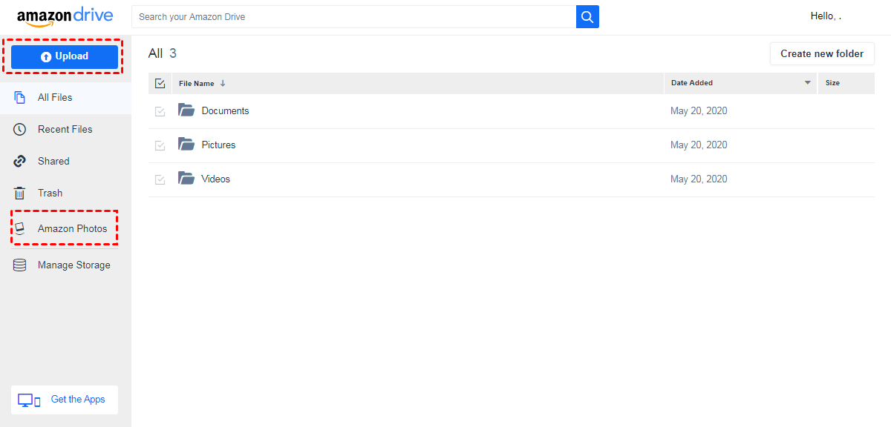
Task: Click the Create new folder button
Action: click(822, 54)
